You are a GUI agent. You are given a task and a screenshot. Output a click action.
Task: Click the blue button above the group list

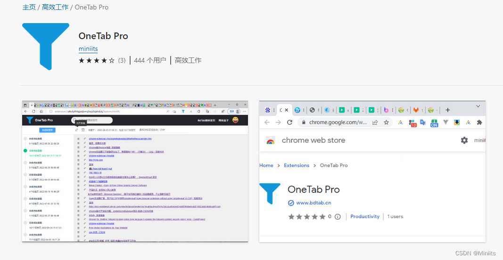click(48, 130)
